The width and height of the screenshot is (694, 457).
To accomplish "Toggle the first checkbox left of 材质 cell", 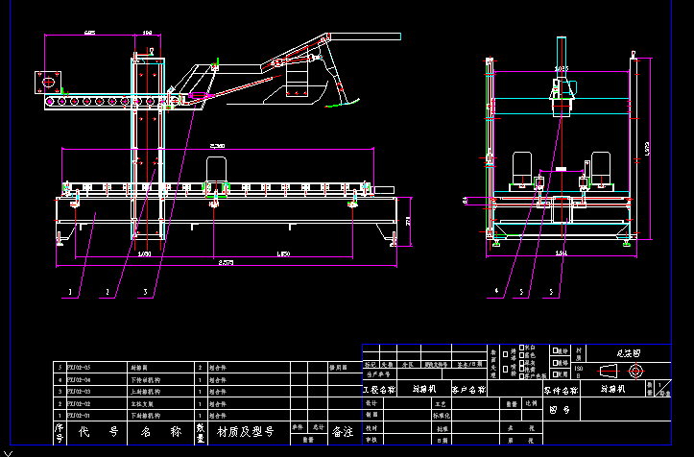I will (x=556, y=350).
